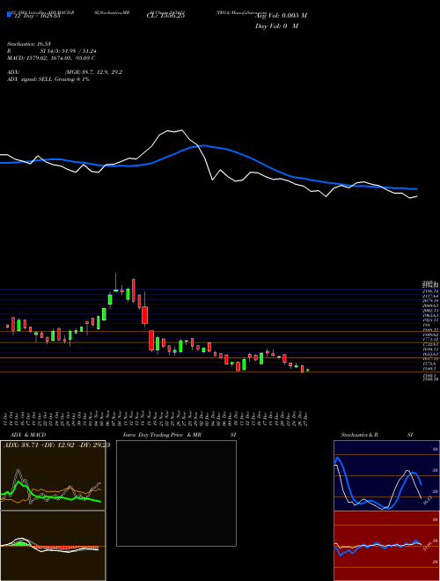Open the MACD histogram chart panel
Screen dimensions: 440x581
[x=53, y=546]
